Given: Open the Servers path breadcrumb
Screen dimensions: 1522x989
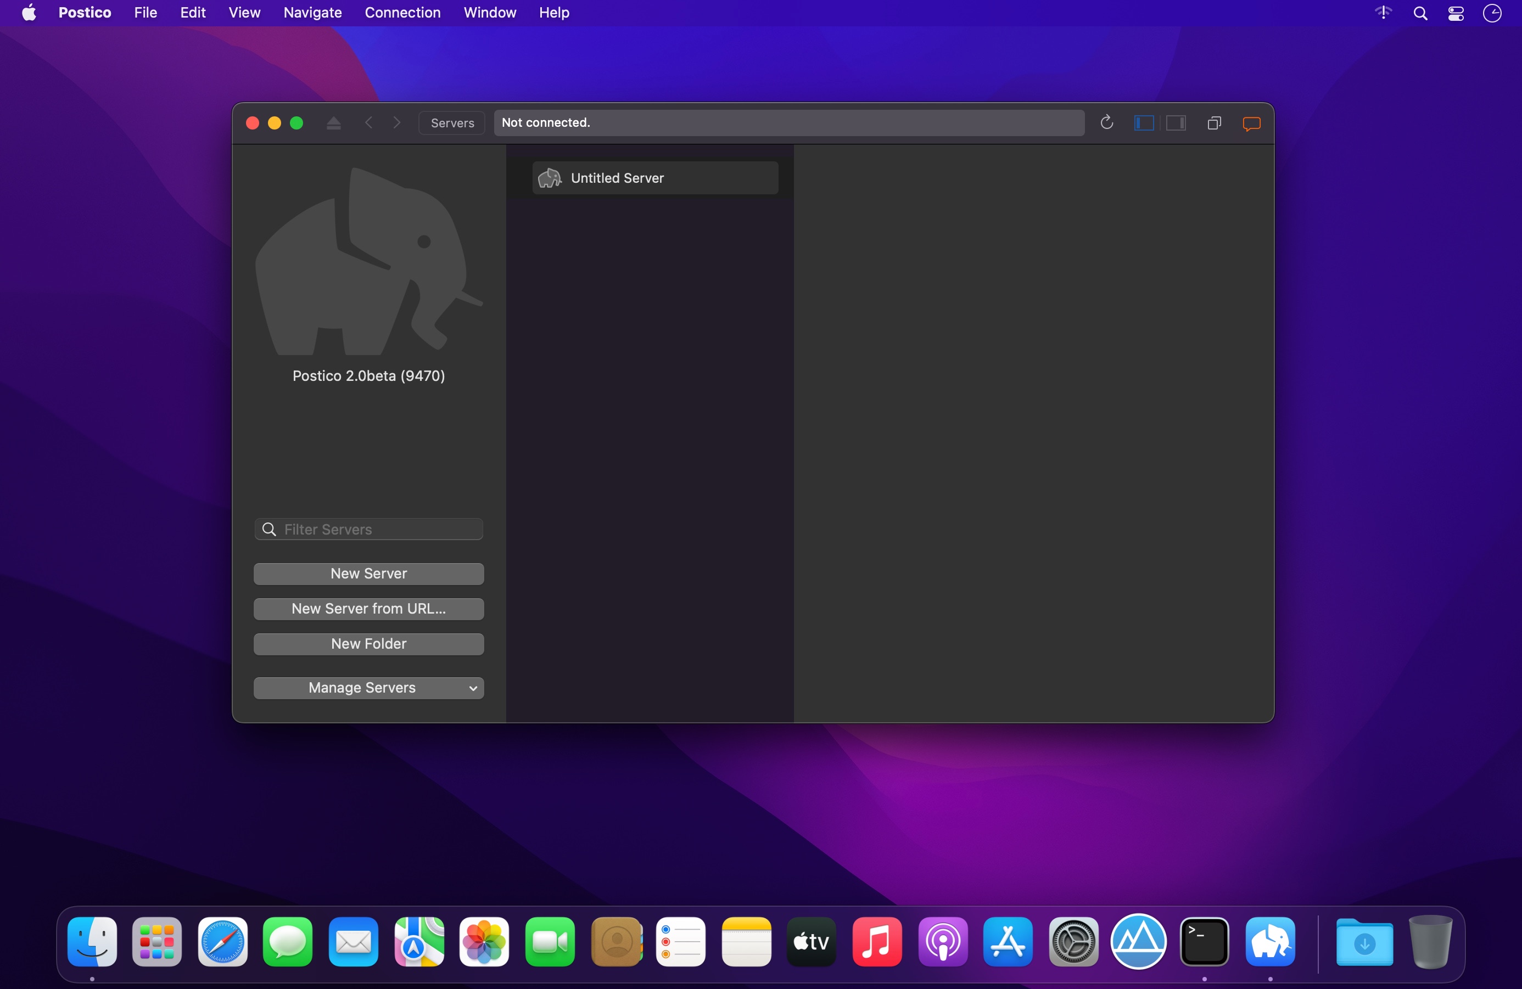Looking at the screenshot, I should pyautogui.click(x=452, y=123).
